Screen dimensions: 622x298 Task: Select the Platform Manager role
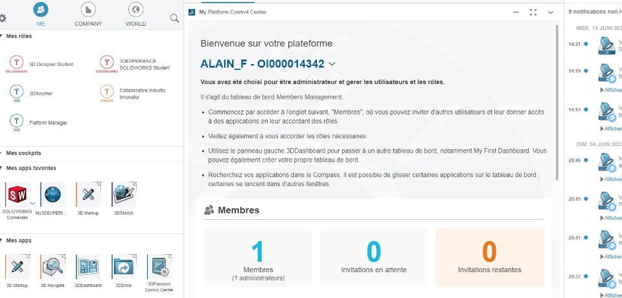point(48,122)
